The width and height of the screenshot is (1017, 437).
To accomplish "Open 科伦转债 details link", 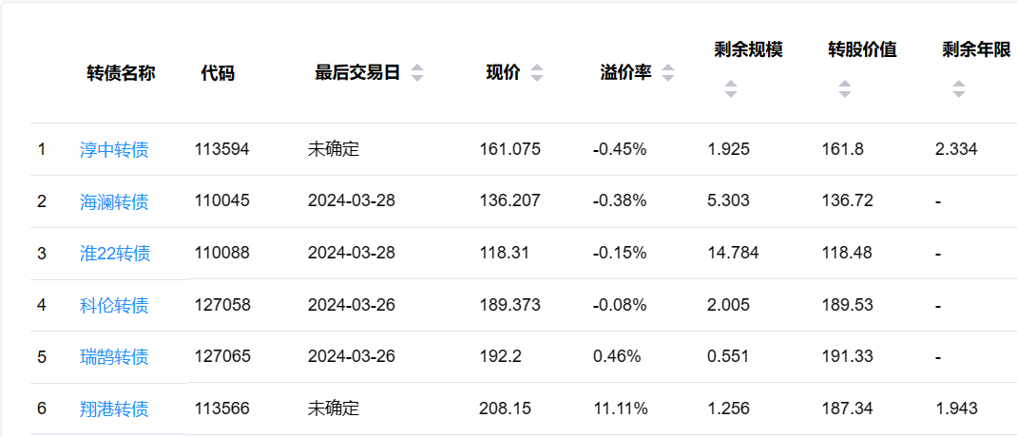I will pyautogui.click(x=114, y=305).
